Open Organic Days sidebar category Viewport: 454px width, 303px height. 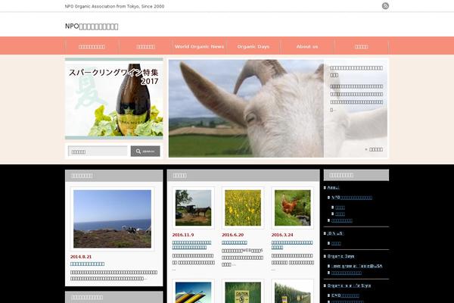coord(340,256)
